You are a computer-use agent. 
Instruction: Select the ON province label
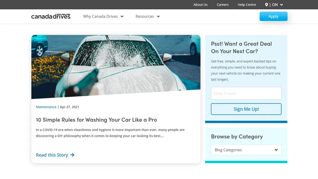[275, 5]
